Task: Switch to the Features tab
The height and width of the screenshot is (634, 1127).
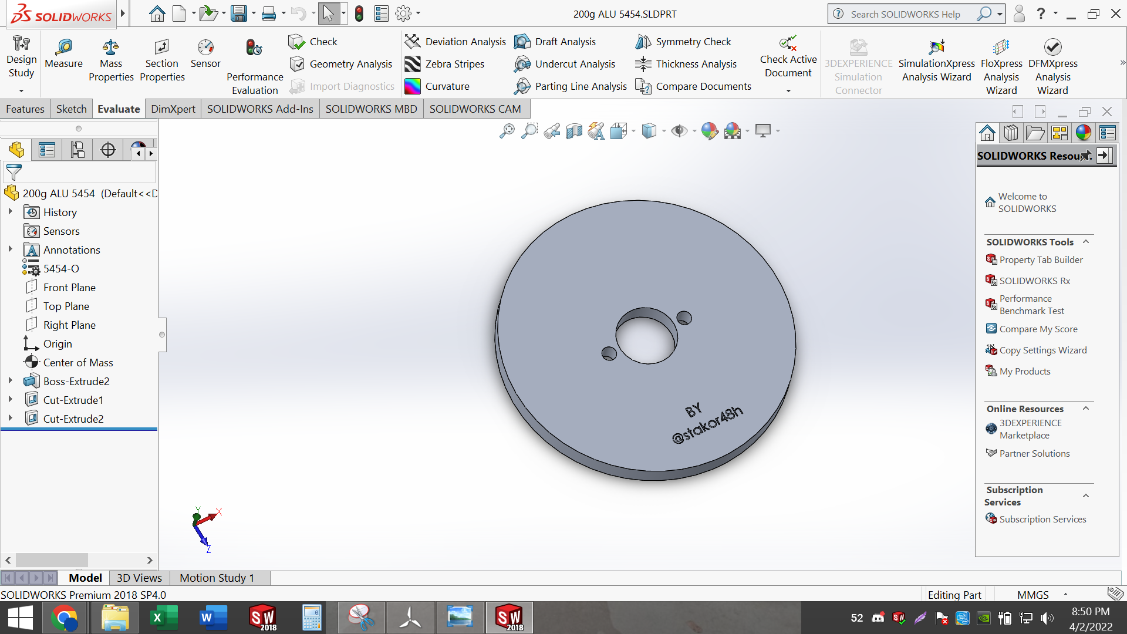Action: click(x=25, y=109)
